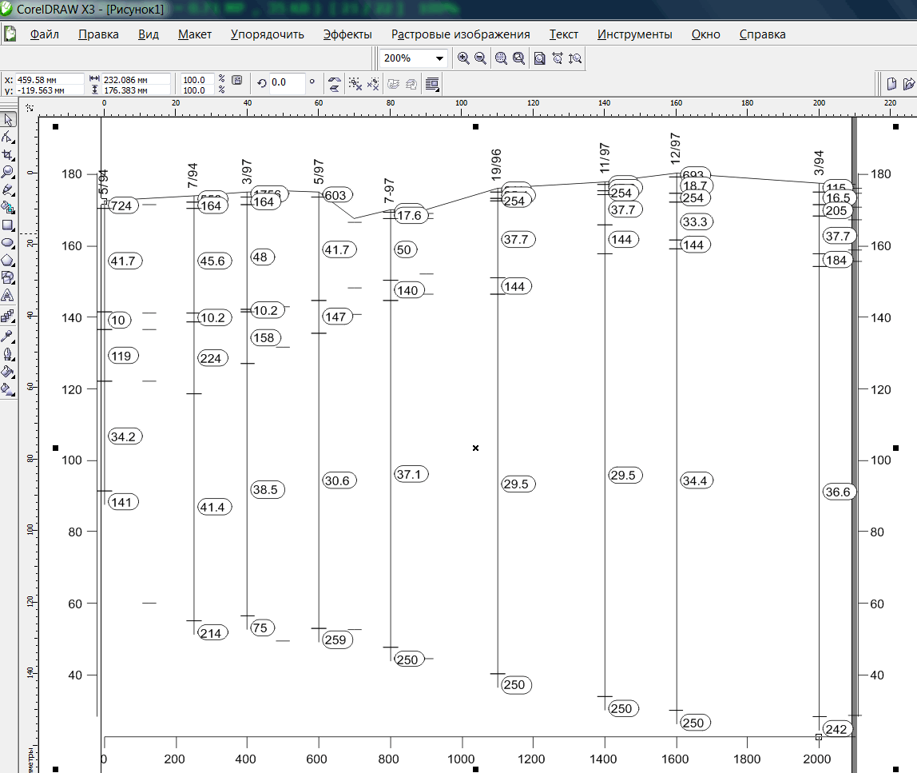This screenshot has height=773, width=917.
Task: Click the rotation angle input field
Action: 287,82
